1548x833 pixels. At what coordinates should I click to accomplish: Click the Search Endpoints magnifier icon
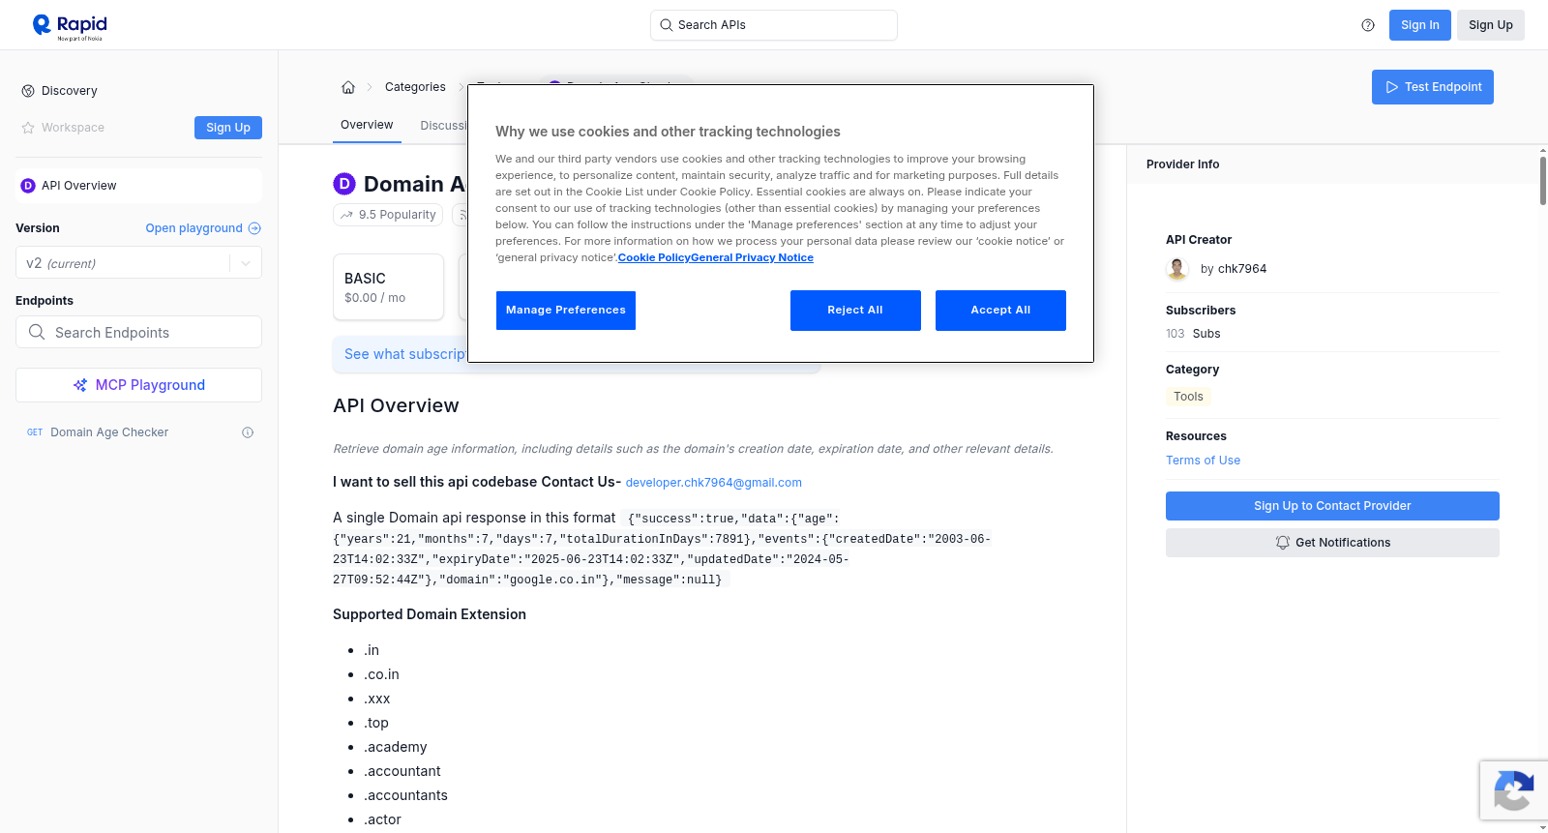pos(37,332)
